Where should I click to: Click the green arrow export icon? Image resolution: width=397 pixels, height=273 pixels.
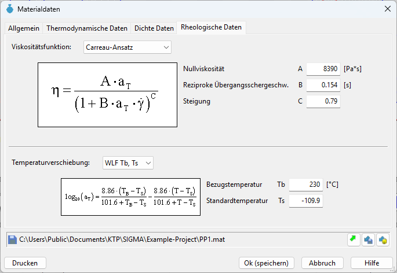[353, 239]
